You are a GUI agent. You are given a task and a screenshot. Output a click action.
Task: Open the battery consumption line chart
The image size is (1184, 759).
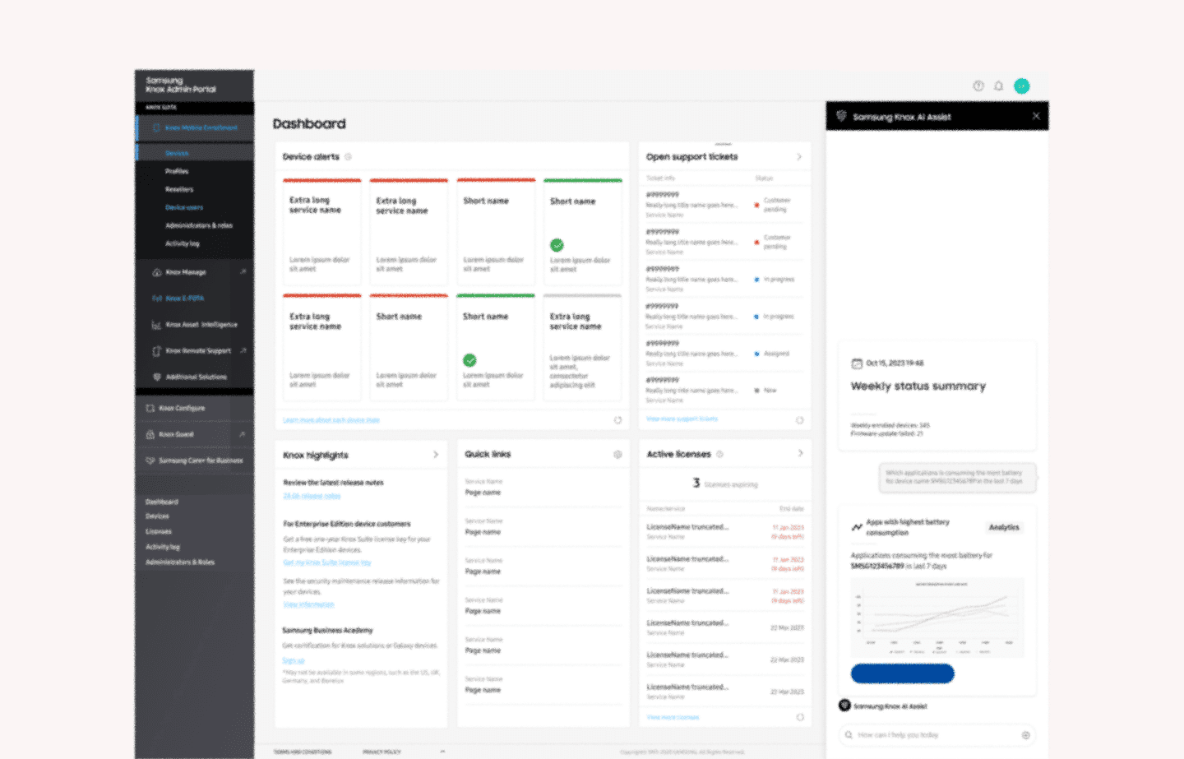tap(937, 618)
